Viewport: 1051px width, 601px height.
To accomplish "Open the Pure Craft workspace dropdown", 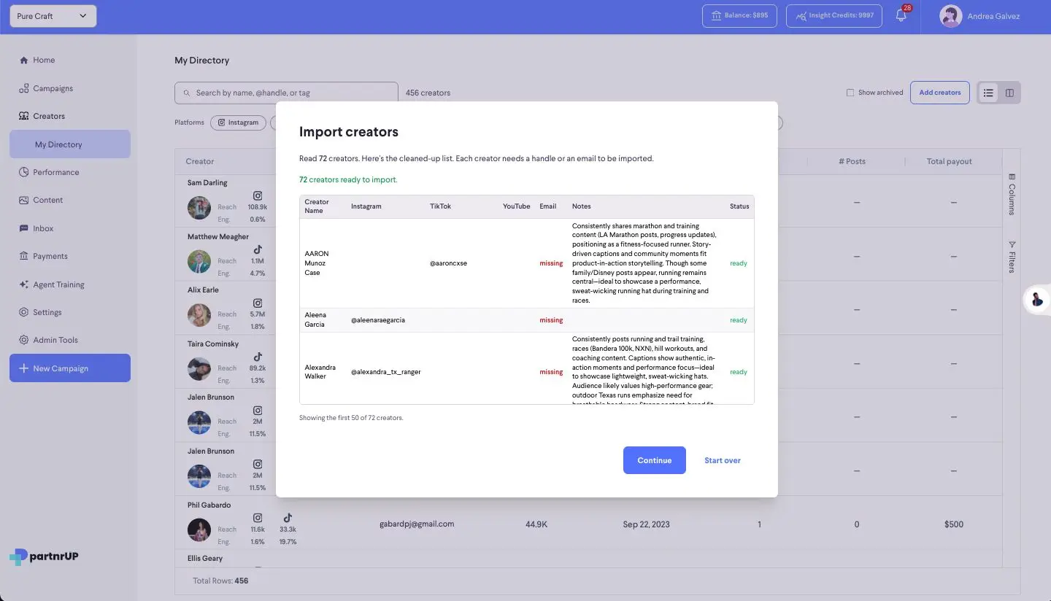I will 53,16.
